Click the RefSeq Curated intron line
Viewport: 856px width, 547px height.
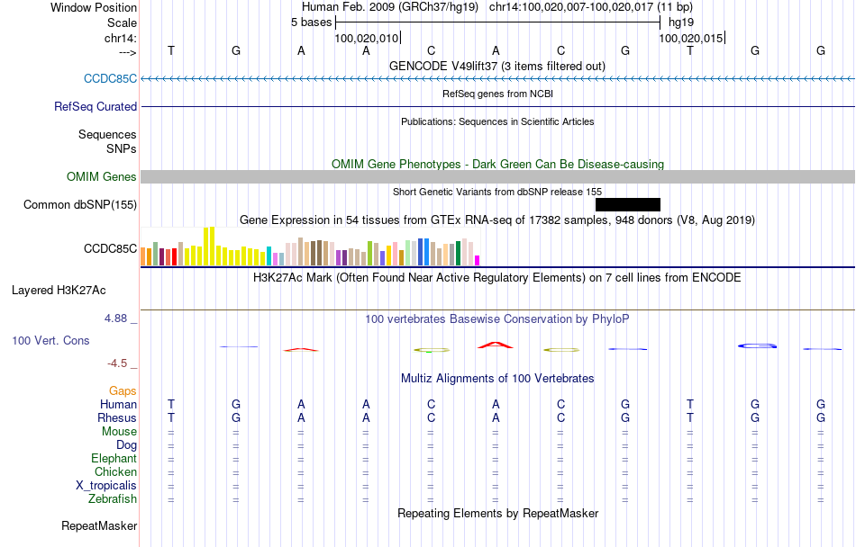pos(498,106)
